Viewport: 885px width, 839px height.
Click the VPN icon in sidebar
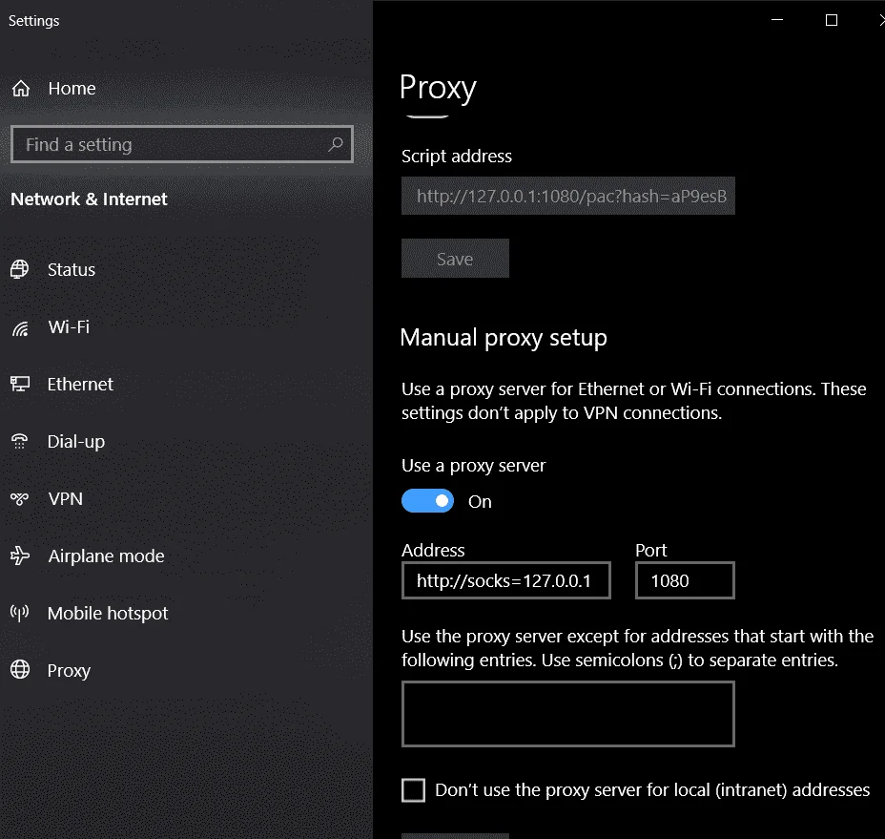20,499
